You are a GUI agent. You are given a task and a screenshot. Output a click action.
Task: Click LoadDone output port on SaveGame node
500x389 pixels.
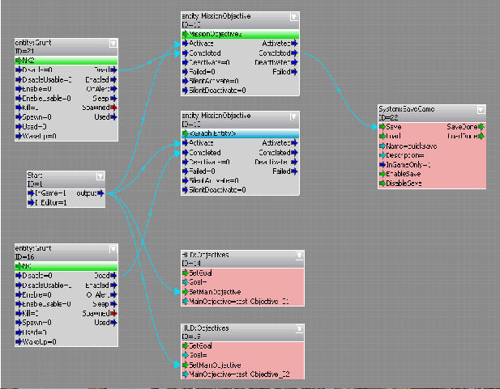click(x=481, y=136)
